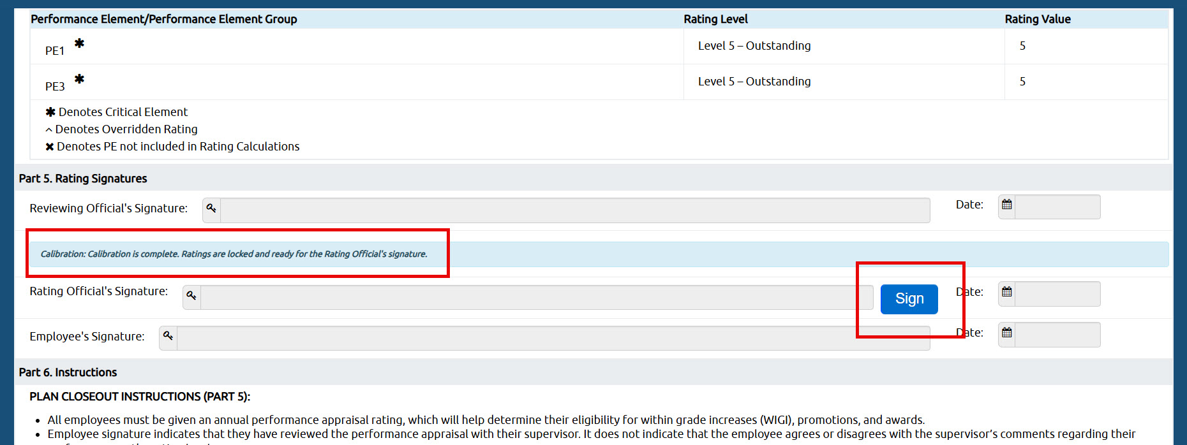
Task: Click 'Performance Element/Performance Element Group' header
Action: (164, 19)
